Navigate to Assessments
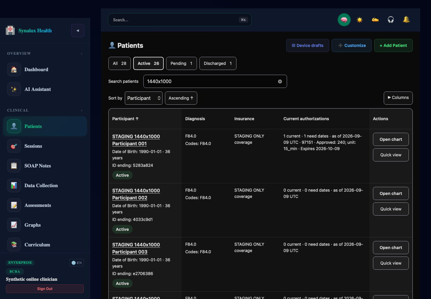Screen dimensions: 431x299 pos(45,205)
